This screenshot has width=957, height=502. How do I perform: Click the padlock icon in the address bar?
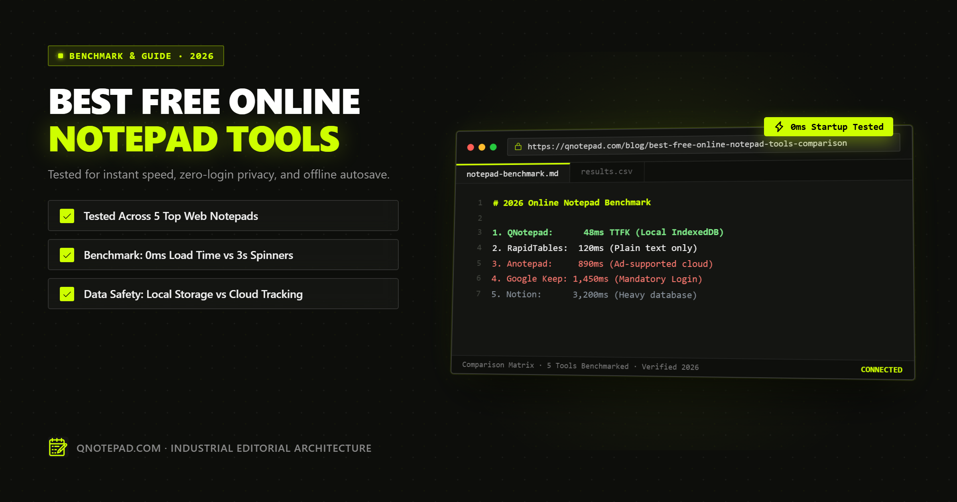[x=518, y=146]
